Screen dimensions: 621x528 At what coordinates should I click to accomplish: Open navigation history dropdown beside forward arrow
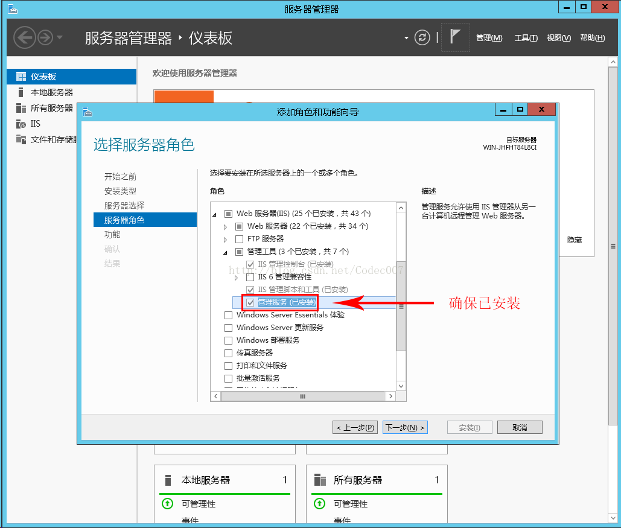[60, 37]
